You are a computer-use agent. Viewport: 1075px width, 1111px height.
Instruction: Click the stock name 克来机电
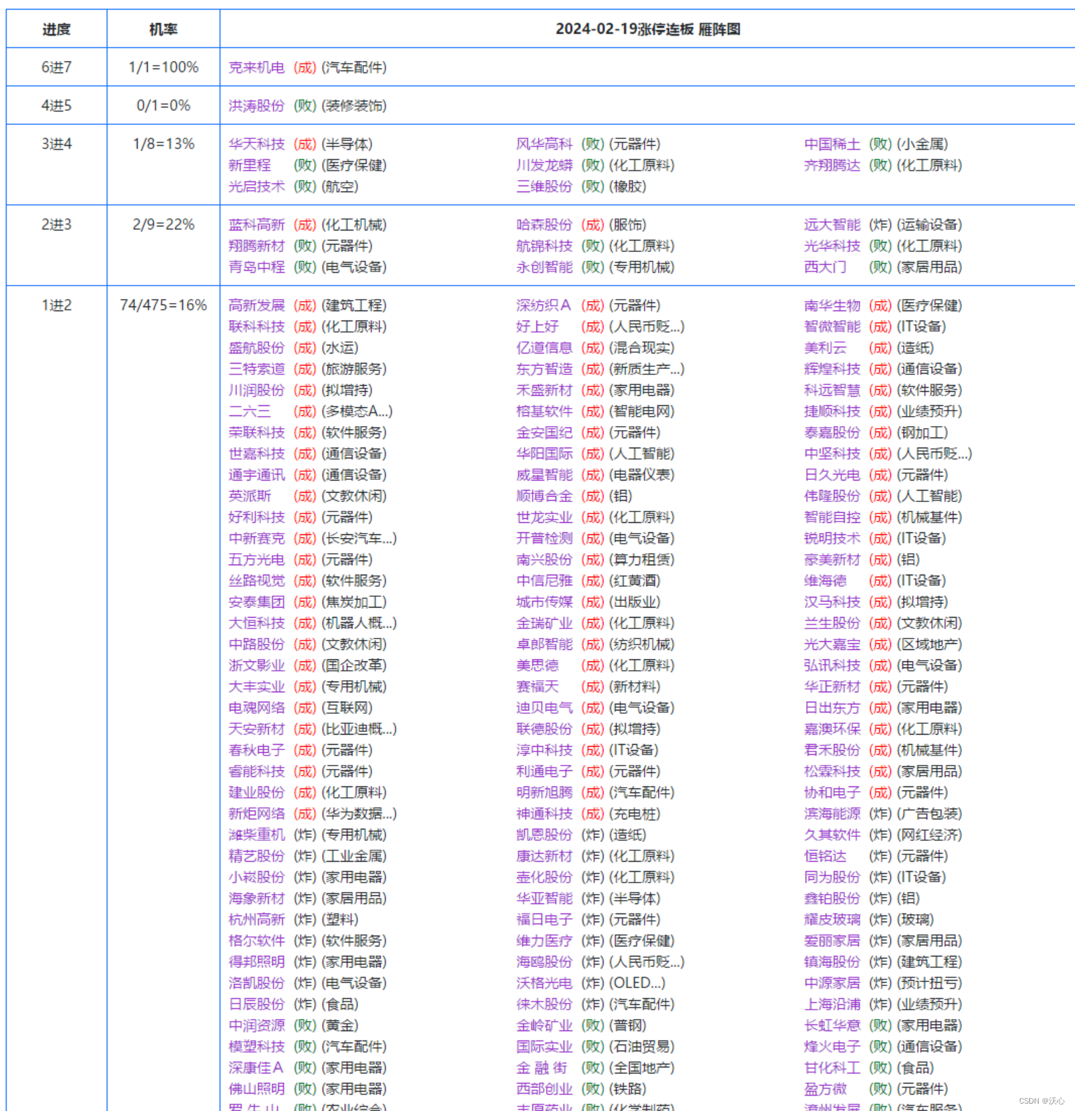click(x=256, y=67)
